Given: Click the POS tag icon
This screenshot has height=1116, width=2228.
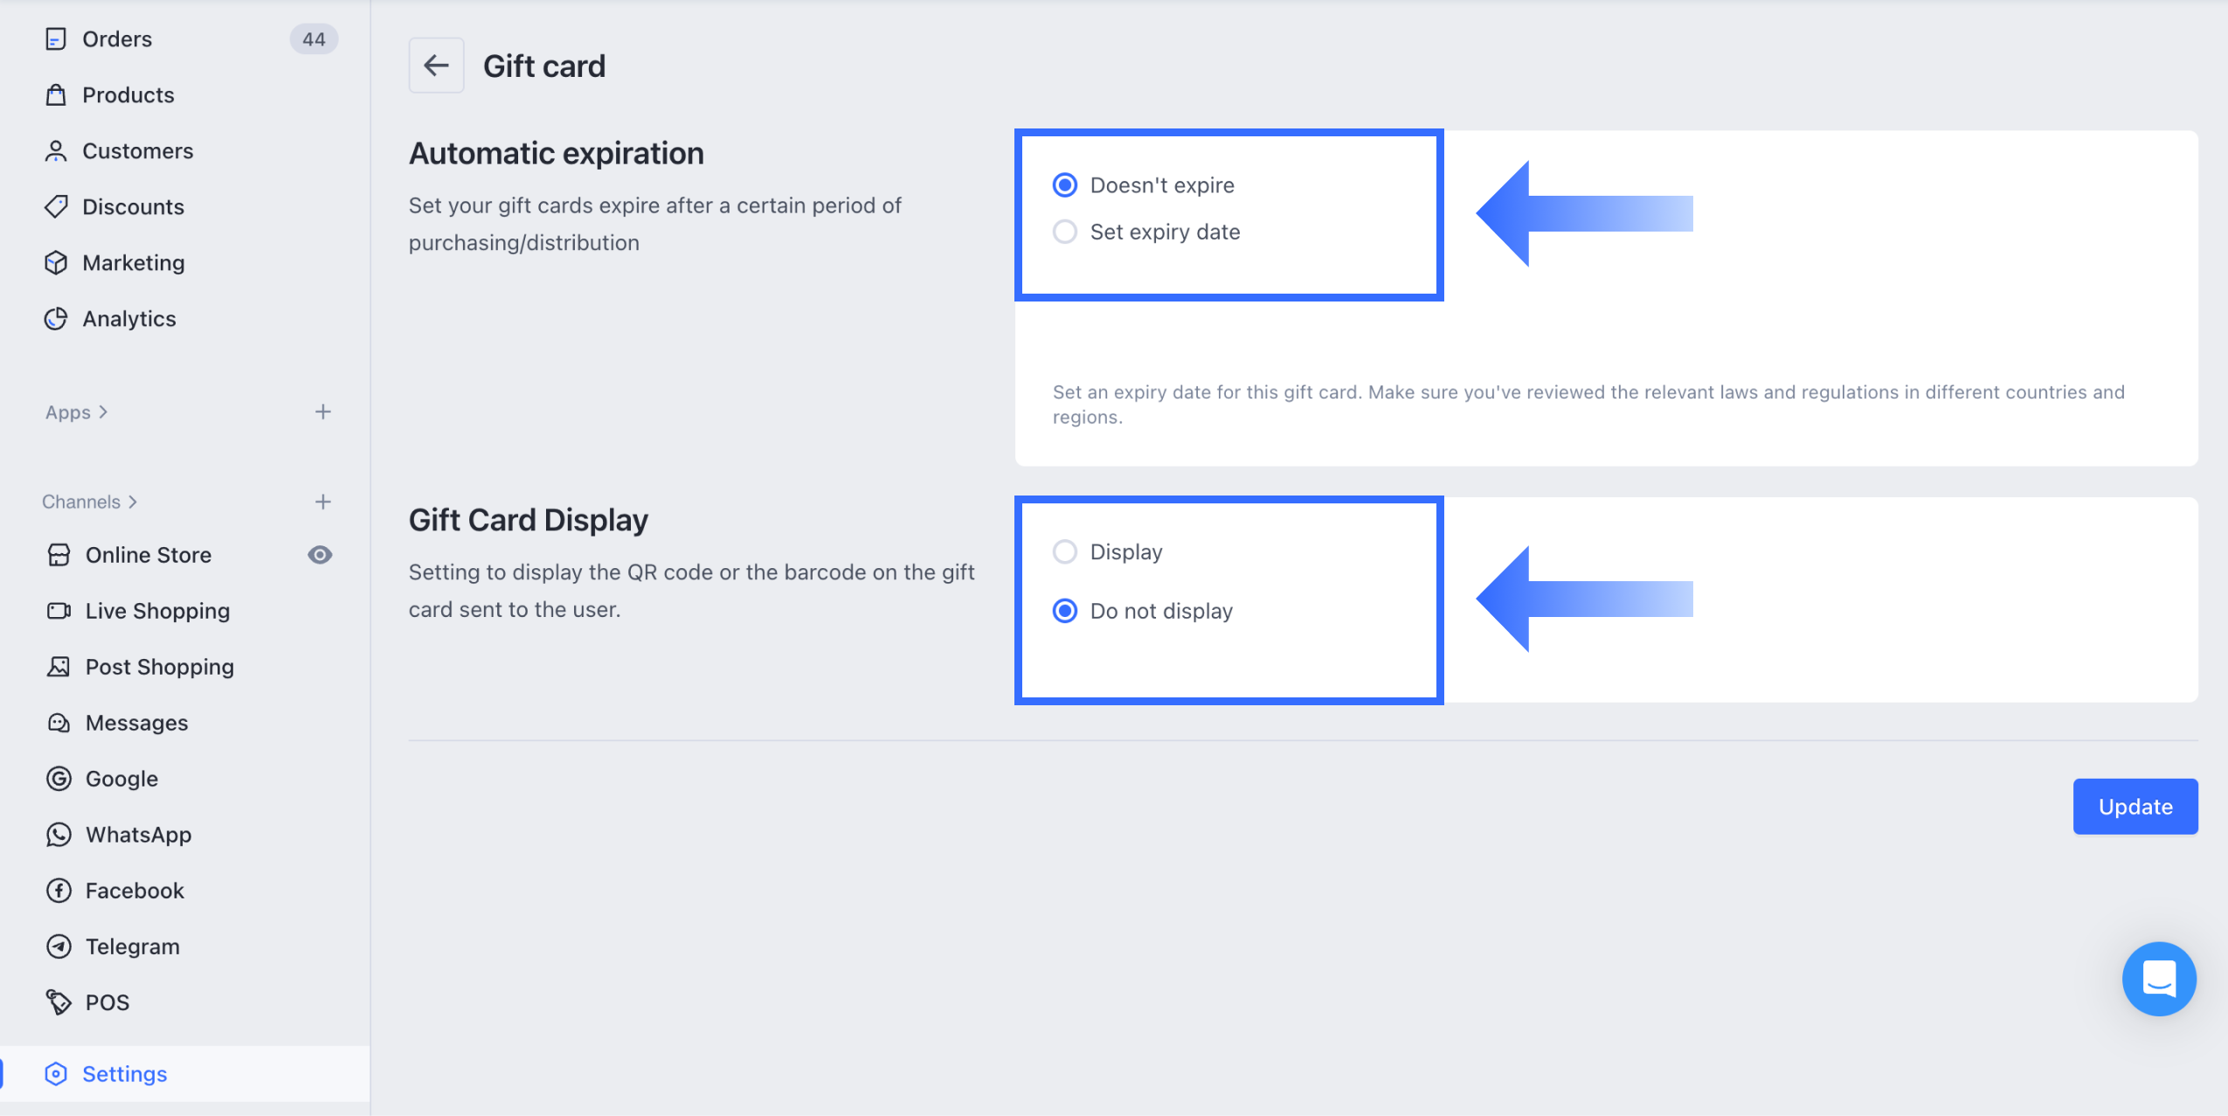Looking at the screenshot, I should [59, 1002].
